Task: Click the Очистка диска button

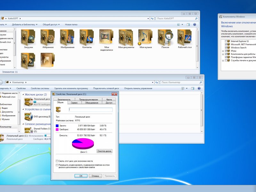Action: point(104,151)
